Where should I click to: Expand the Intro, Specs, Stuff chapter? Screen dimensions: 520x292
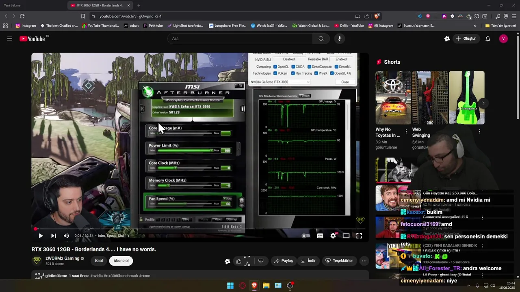pos(113,236)
